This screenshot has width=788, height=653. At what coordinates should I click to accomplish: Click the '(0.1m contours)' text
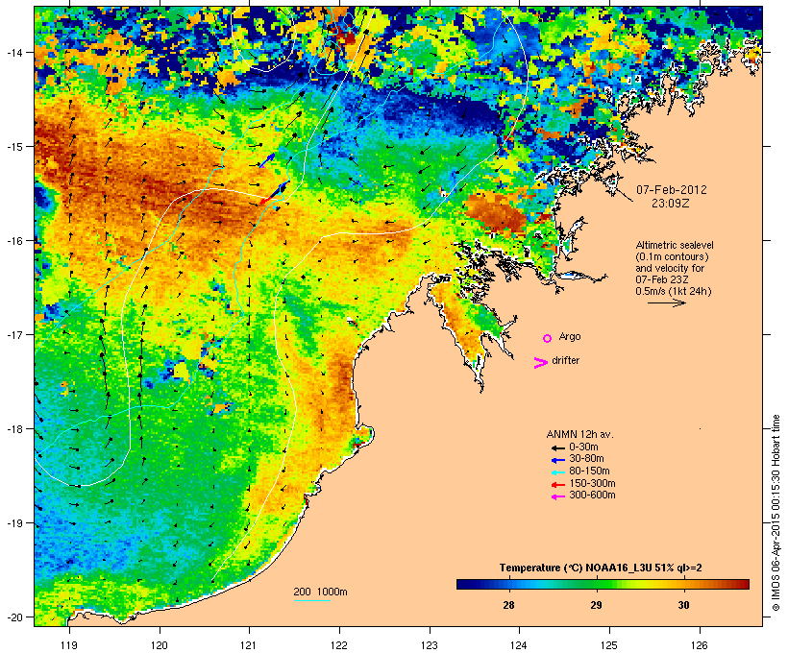[x=672, y=256]
